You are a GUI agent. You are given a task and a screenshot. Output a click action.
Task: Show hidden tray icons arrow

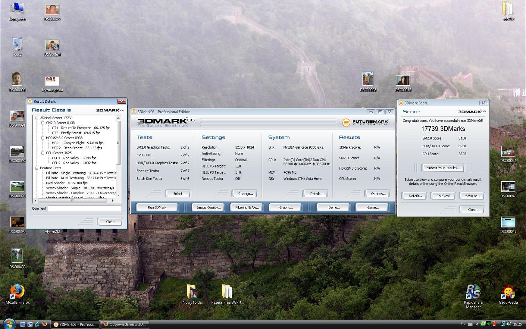point(477,324)
